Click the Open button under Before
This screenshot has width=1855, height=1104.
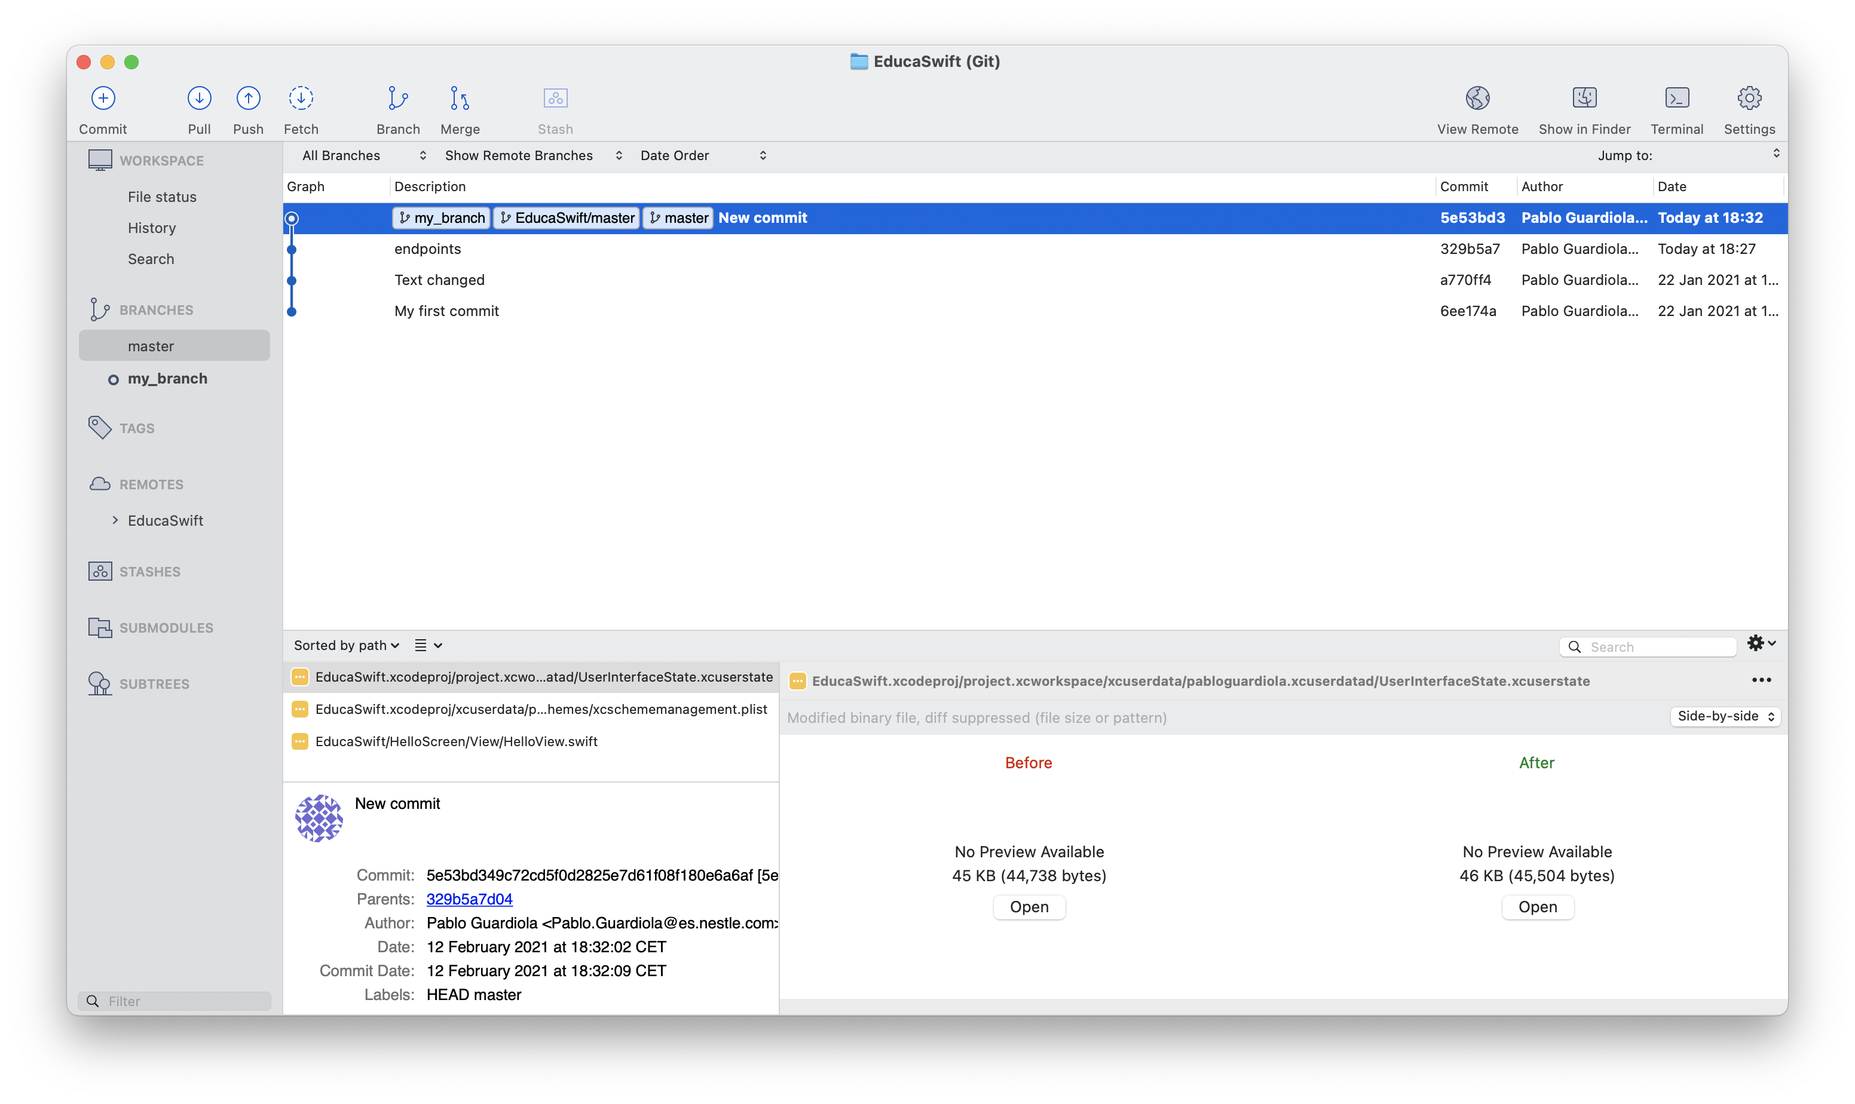(x=1029, y=907)
